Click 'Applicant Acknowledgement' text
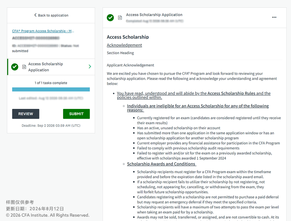Screen dimensions: 291x221 coord(130,65)
